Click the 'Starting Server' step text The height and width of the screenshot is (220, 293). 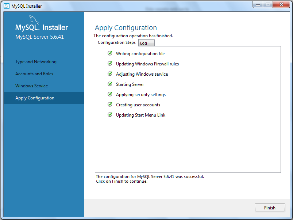130,84
